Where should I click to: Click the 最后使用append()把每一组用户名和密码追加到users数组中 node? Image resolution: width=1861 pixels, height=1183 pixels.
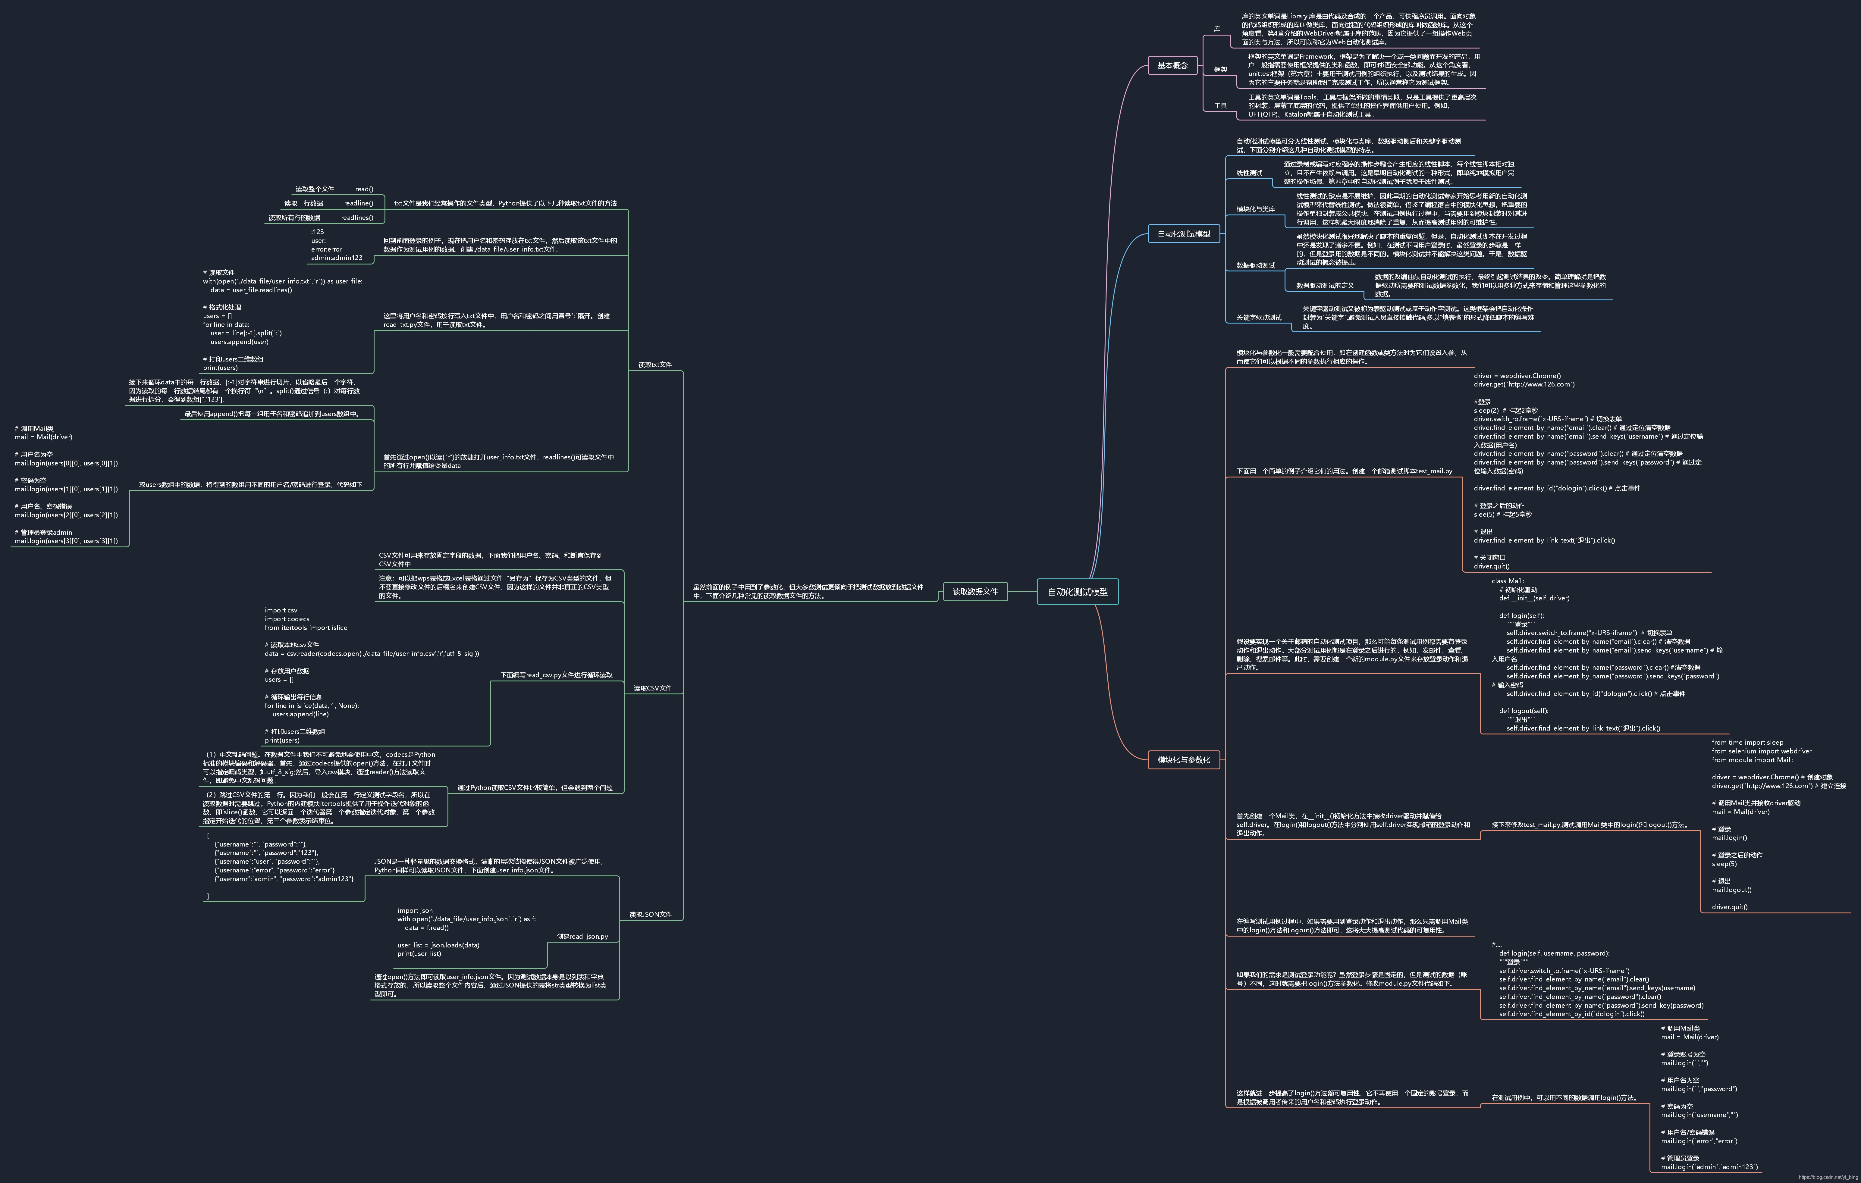272,414
